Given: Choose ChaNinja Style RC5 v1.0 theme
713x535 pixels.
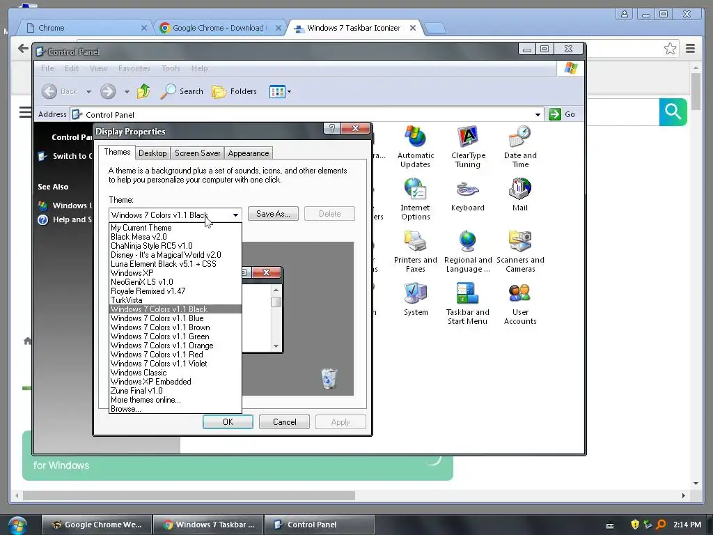Looking at the screenshot, I should (x=175, y=246).
